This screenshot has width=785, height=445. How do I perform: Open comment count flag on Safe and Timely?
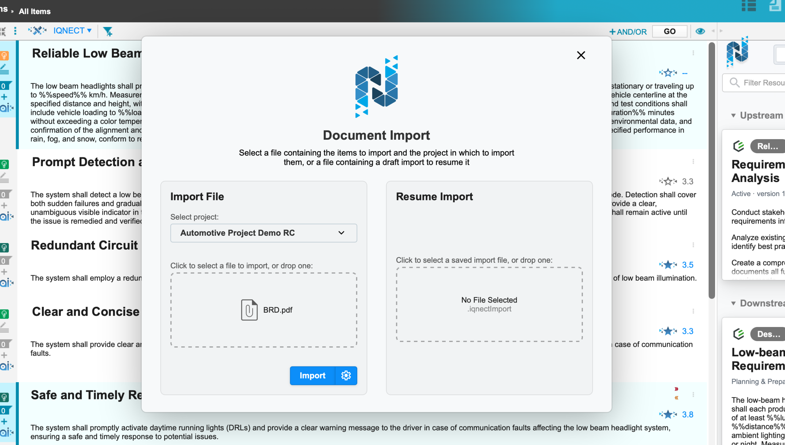pyautogui.click(x=6, y=410)
